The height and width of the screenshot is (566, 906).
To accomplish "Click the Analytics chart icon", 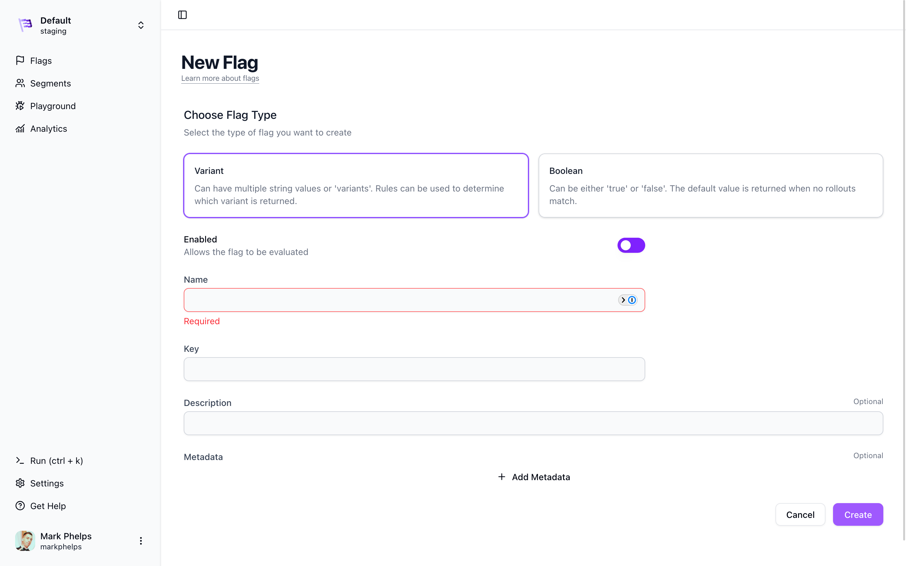I will pyautogui.click(x=20, y=128).
